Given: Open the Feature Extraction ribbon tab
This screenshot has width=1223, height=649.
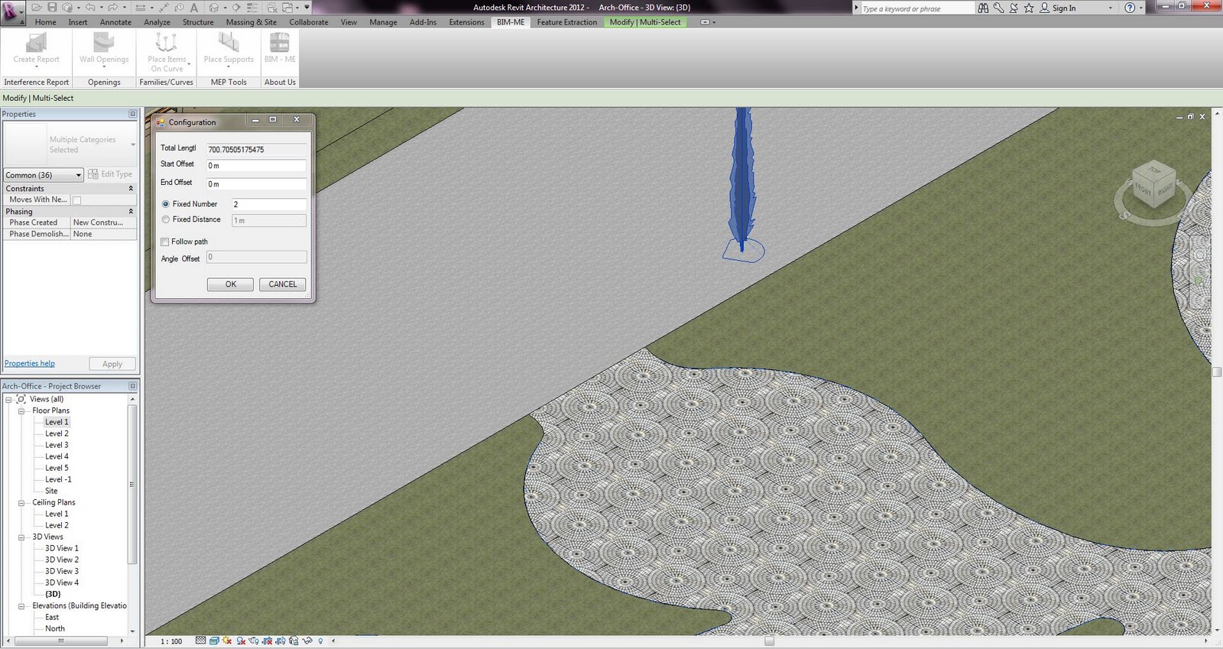Looking at the screenshot, I should [x=567, y=22].
